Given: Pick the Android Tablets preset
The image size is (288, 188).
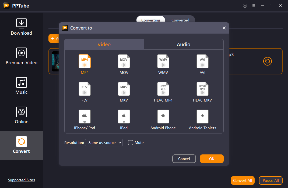Looking at the screenshot, I should [x=202, y=117].
